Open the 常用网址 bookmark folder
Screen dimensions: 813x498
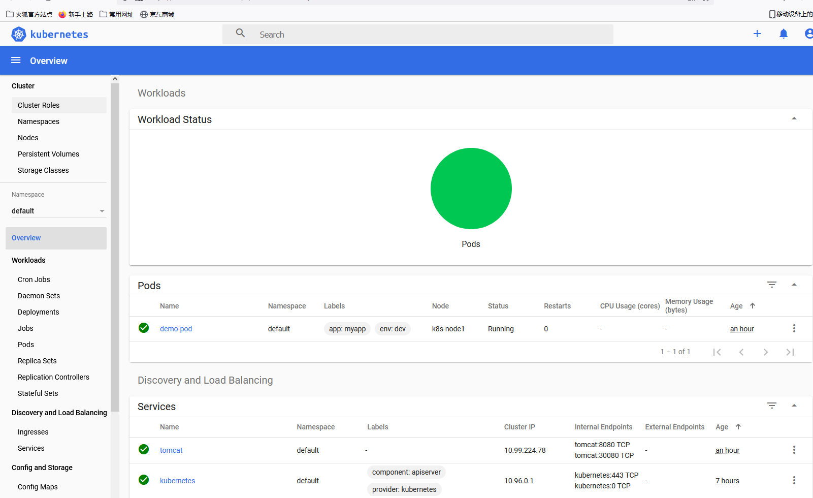coord(117,14)
